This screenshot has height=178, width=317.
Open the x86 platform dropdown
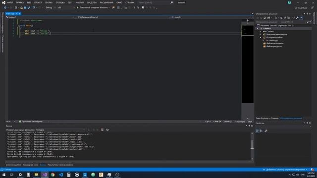66,8
